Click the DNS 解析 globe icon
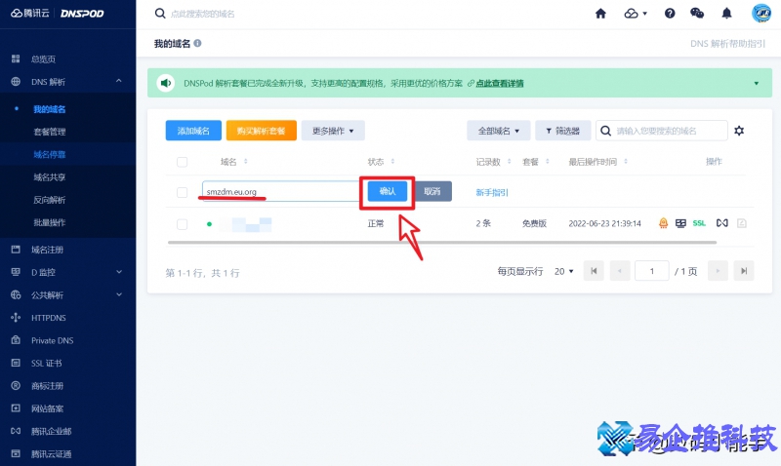 pos(16,82)
